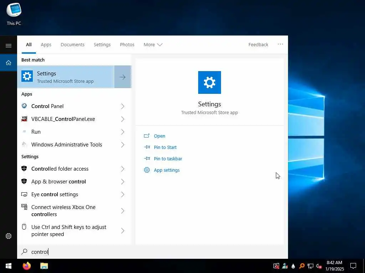Open the hamburger menu in search sidebar
Screen dimensions: 365x273
click(x=9, y=45)
